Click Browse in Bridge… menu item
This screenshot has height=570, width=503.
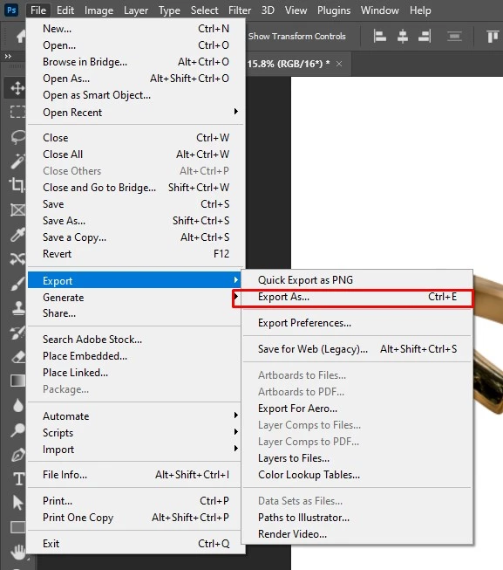pos(136,62)
